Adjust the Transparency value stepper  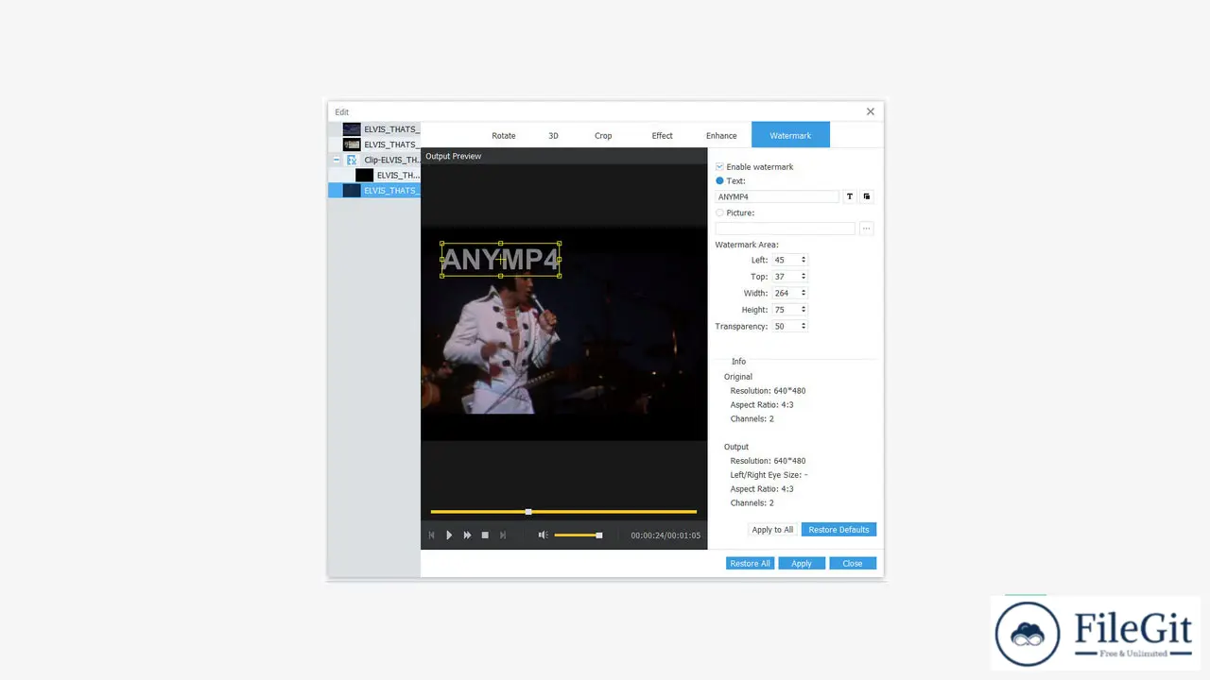804,326
